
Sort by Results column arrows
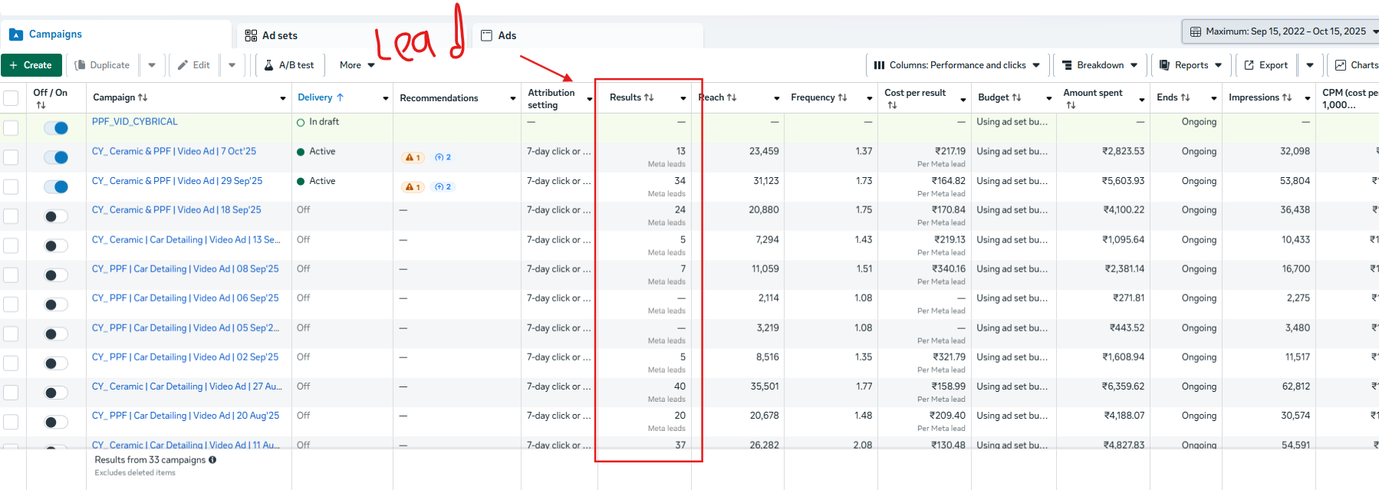[649, 97]
